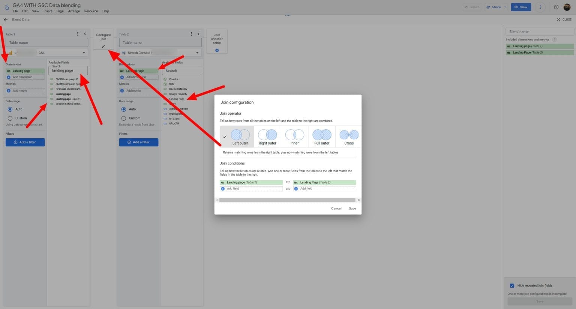
Task: Click the Configure join pencil icon
Action: pyautogui.click(x=103, y=46)
